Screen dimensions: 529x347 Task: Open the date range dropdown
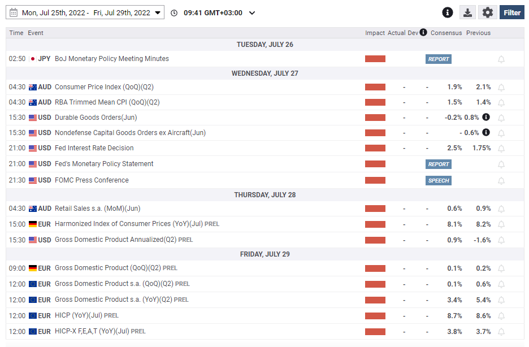pyautogui.click(x=85, y=13)
